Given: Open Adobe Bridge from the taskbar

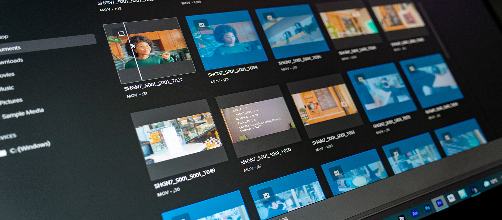Looking at the screenshot, I should tap(401, 217).
